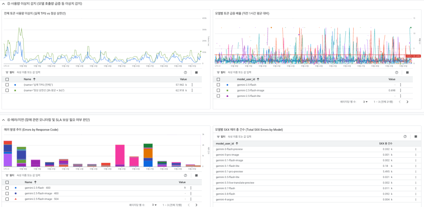The width and height of the screenshot is (424, 207).
Task: Open row menu for gemini-3.1-pro-preview
Action: pos(416,171)
